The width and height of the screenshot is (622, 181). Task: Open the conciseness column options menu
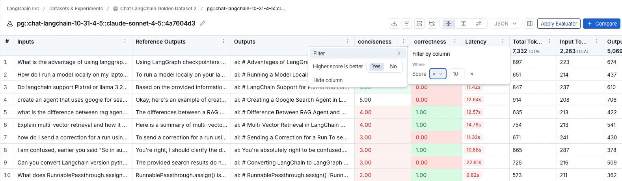click(x=404, y=41)
